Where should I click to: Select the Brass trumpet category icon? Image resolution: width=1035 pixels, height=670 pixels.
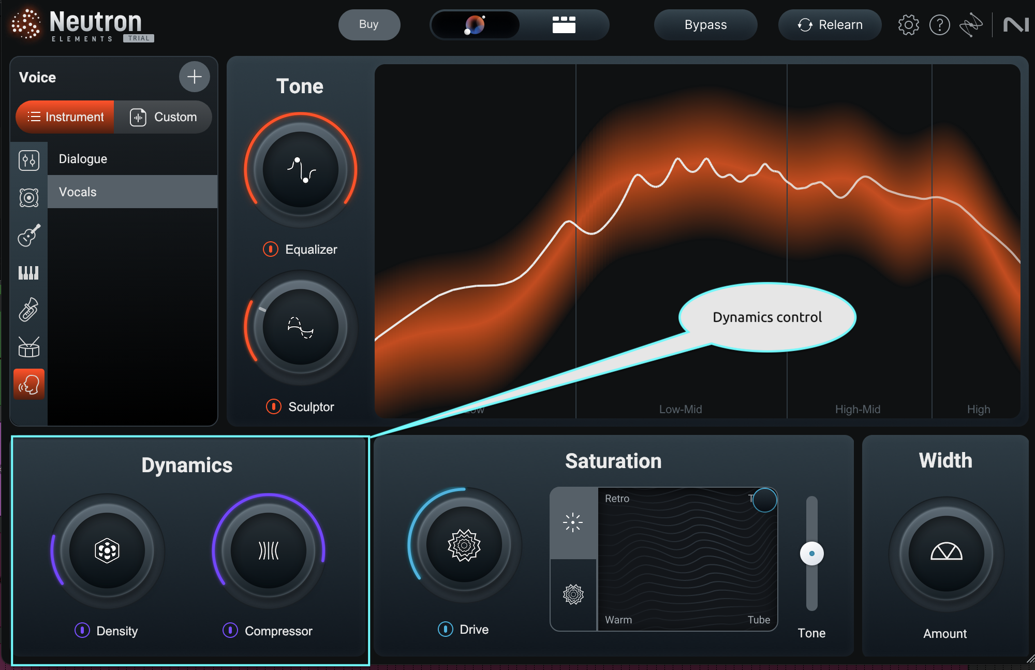[29, 310]
